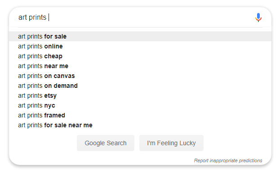Click the I'm Feeling Lucky button
Viewport: 280px width, 173px height.
coord(171,143)
